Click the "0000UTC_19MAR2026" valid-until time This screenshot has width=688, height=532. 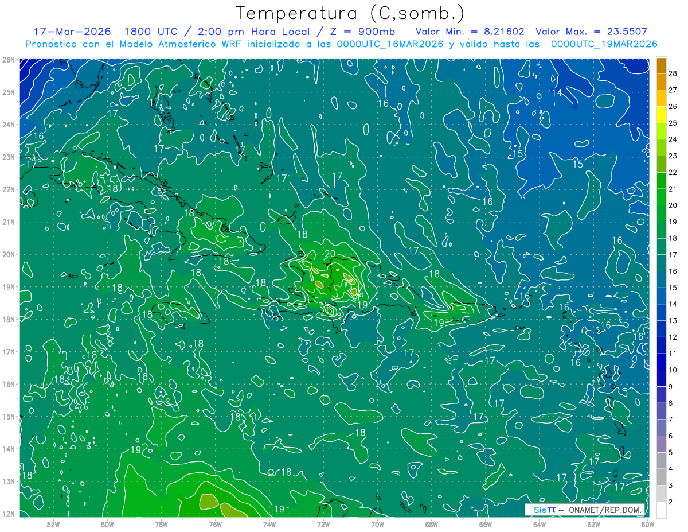(x=604, y=44)
